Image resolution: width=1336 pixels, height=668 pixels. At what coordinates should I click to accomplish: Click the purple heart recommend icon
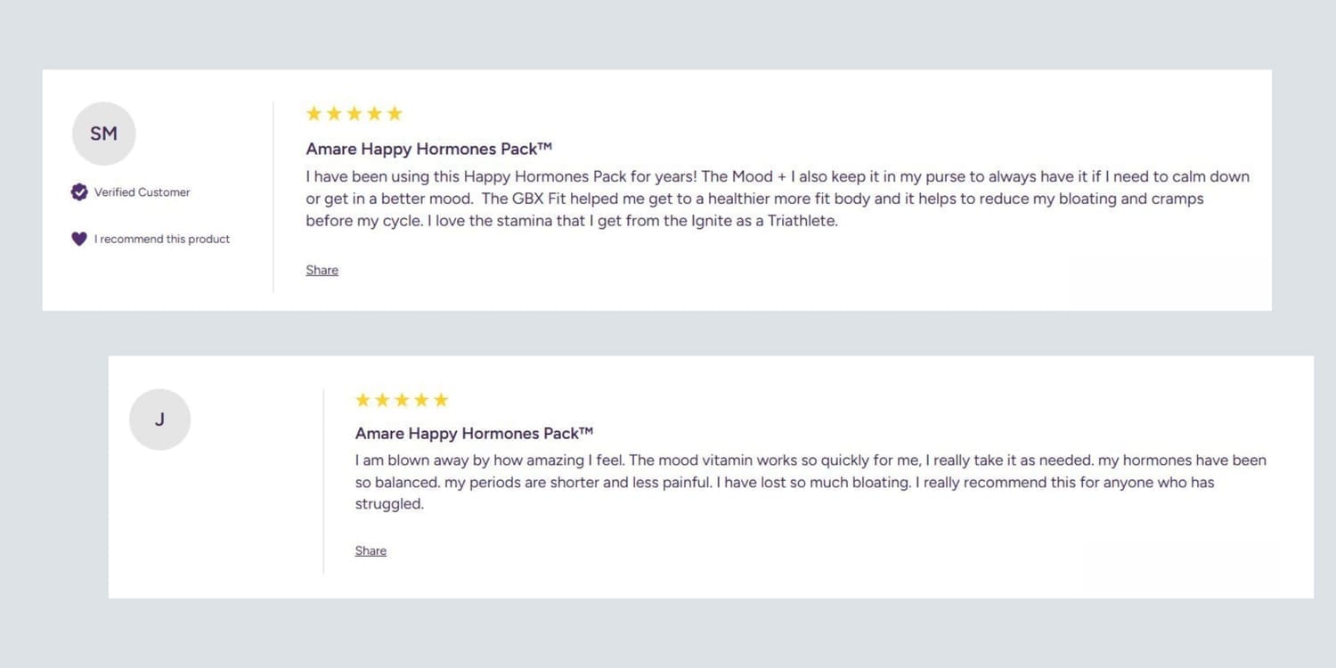click(79, 239)
